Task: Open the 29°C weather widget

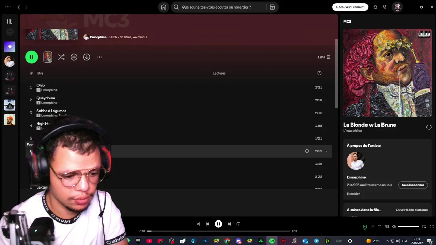Action: click(373, 241)
